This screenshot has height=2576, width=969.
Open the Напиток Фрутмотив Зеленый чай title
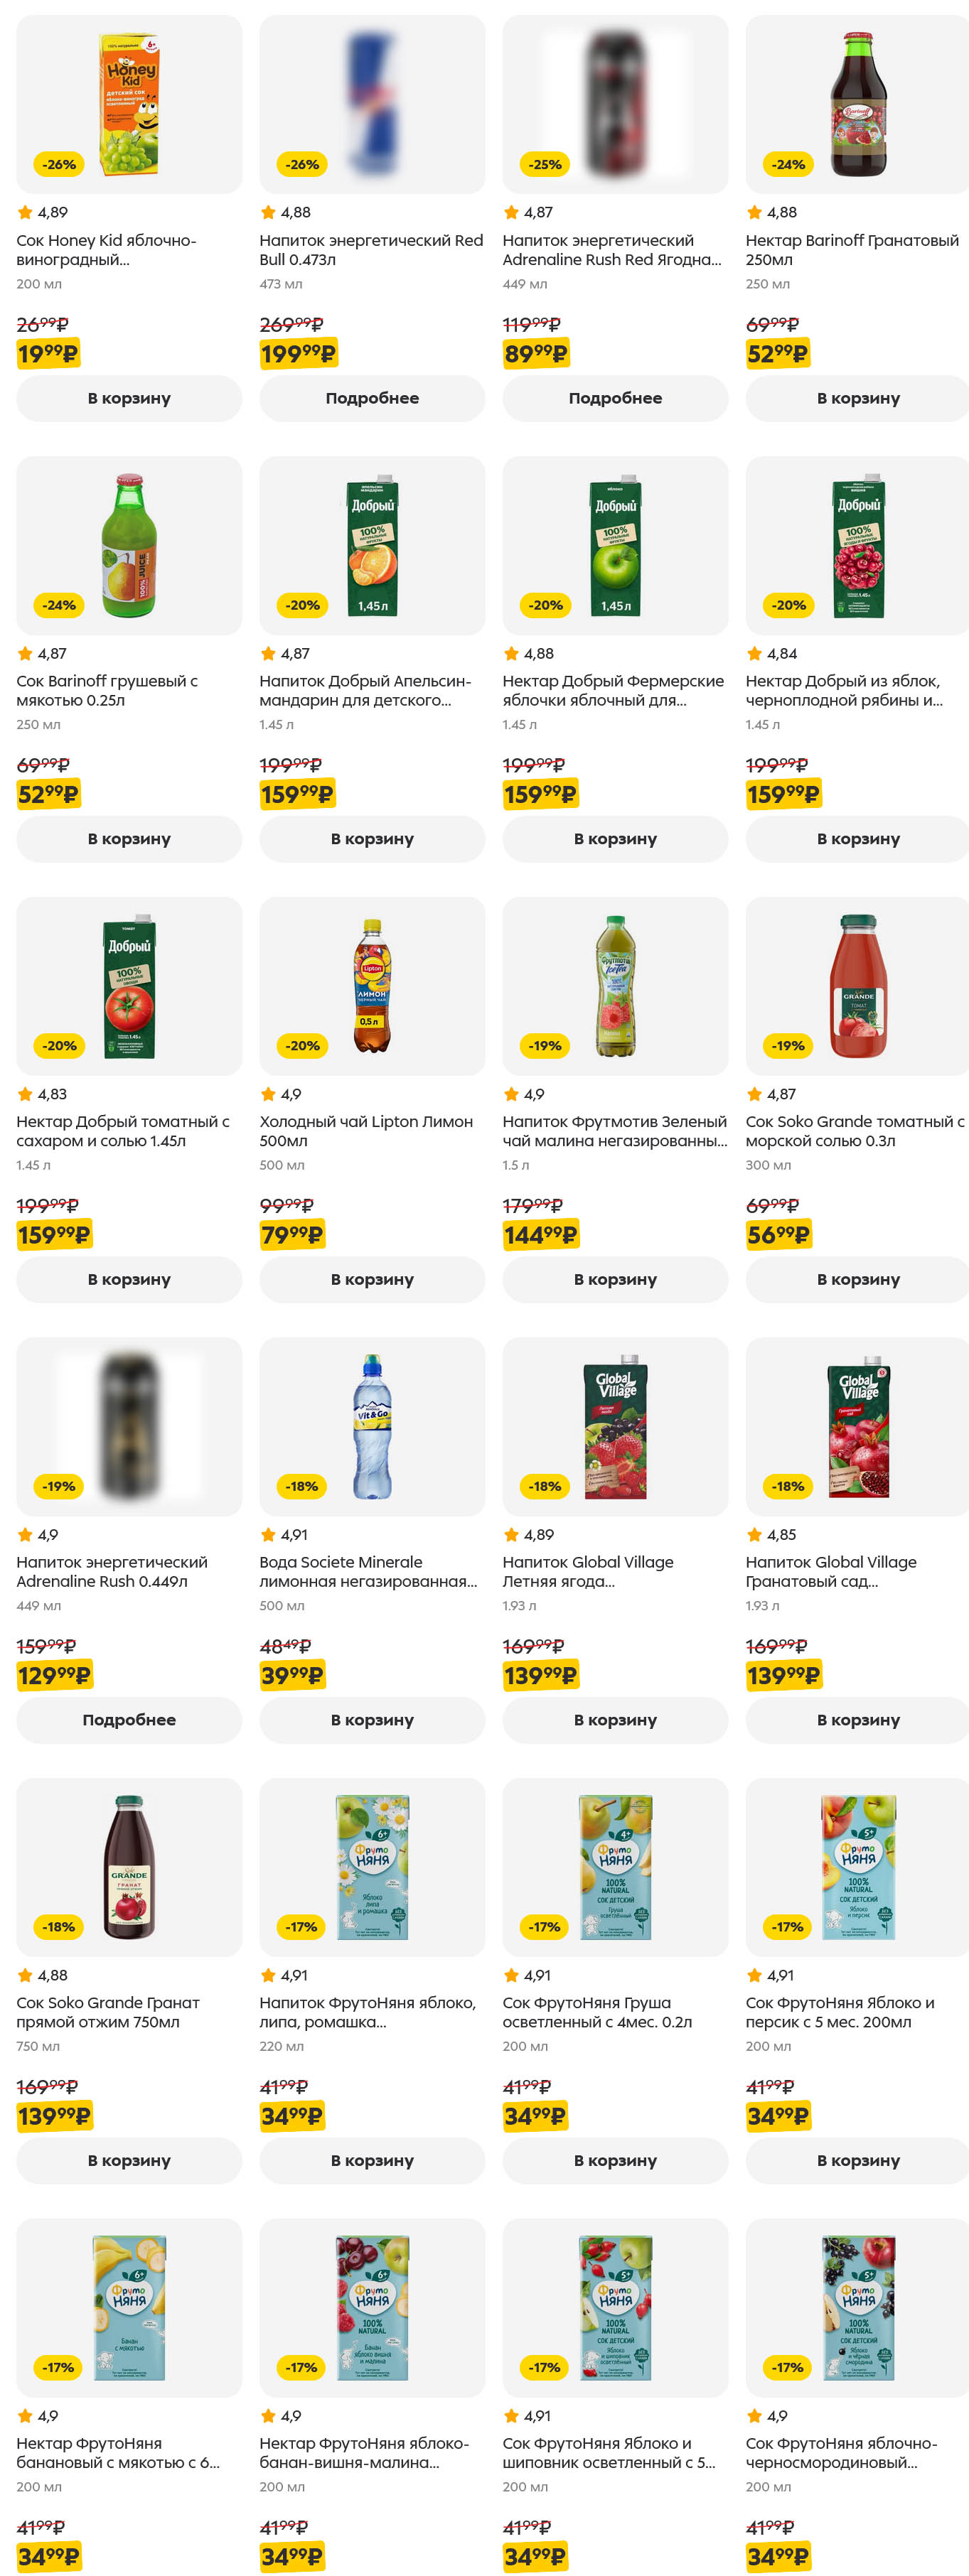pos(614,1131)
